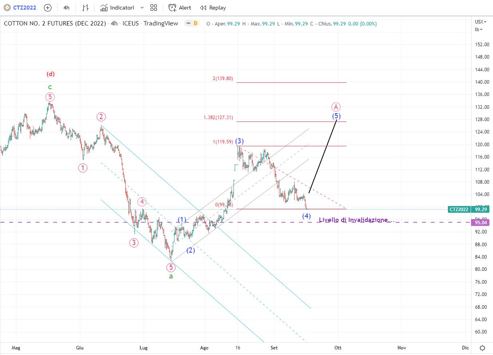Click the CTZ2022 last price label 99.29
493x355 pixels.
tap(468, 209)
